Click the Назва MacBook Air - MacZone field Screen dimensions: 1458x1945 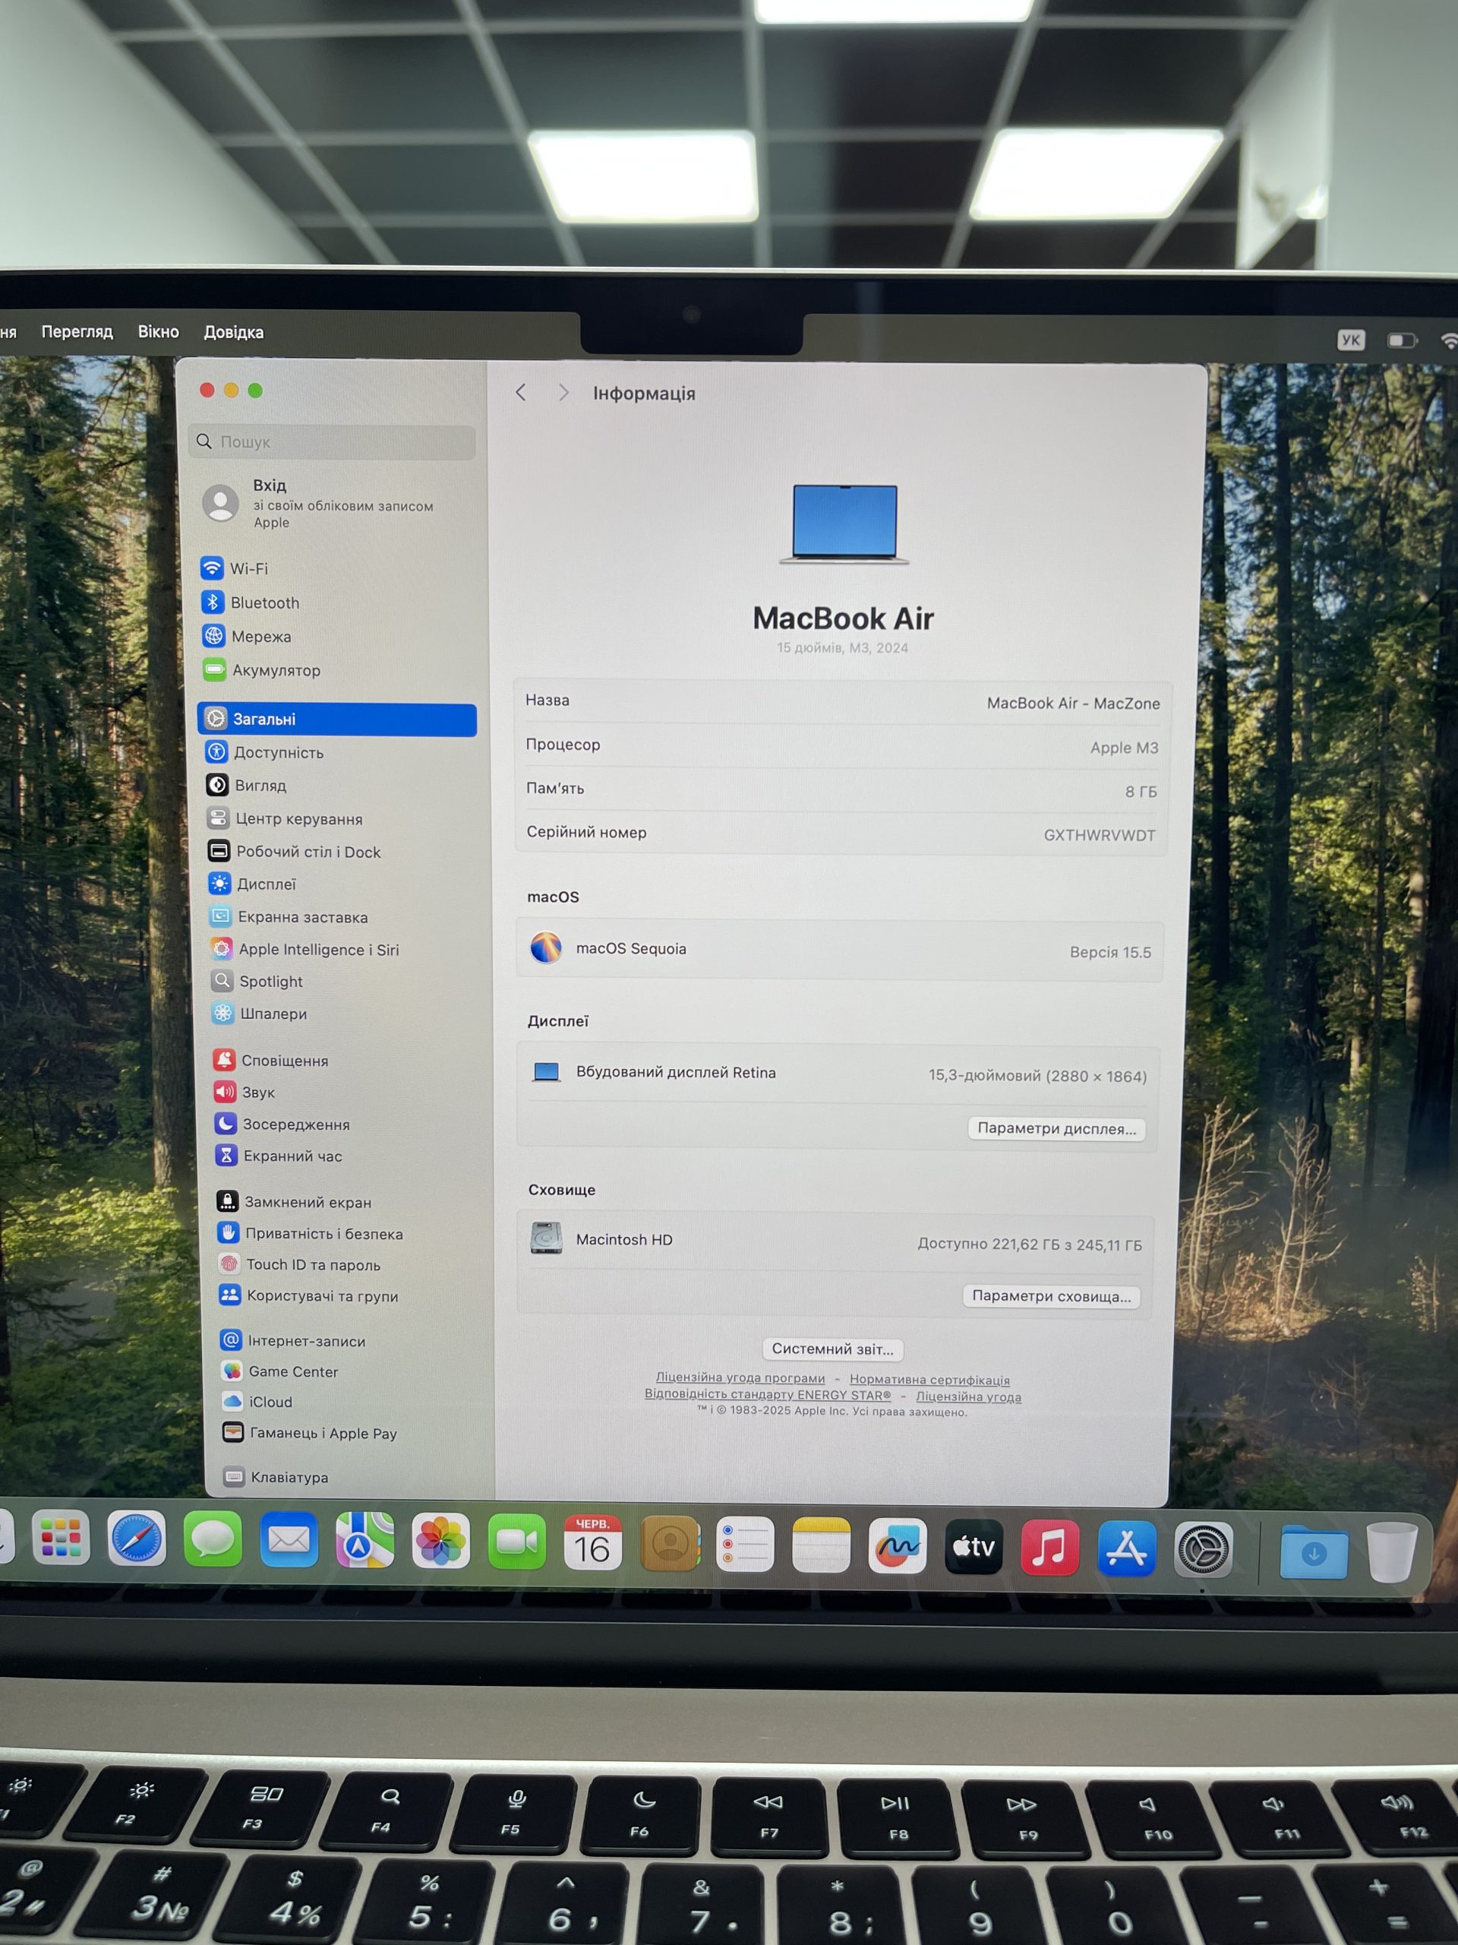click(x=843, y=702)
